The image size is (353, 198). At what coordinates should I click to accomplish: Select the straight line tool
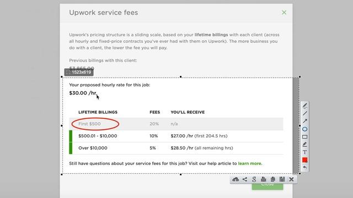click(x=305, y=113)
